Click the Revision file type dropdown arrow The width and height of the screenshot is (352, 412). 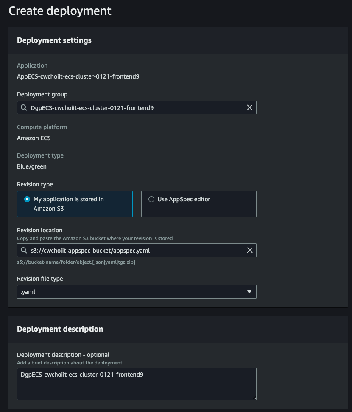249,292
